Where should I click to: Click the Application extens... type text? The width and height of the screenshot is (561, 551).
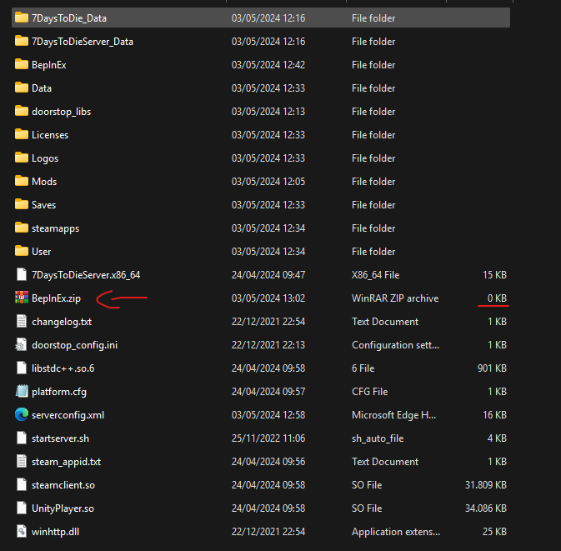tap(396, 532)
